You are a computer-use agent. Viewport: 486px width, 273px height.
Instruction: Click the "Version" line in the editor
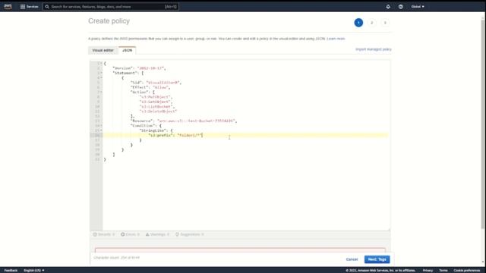coord(139,68)
